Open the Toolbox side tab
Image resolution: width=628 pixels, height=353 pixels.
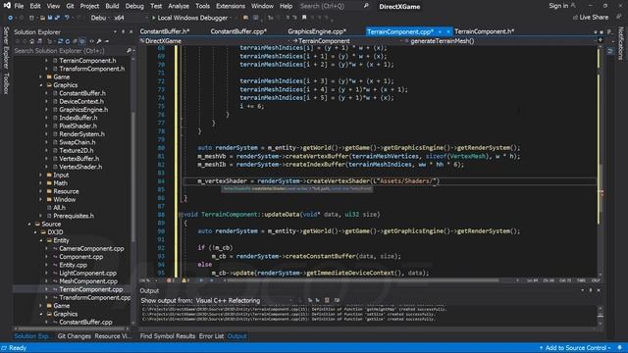click(6, 83)
